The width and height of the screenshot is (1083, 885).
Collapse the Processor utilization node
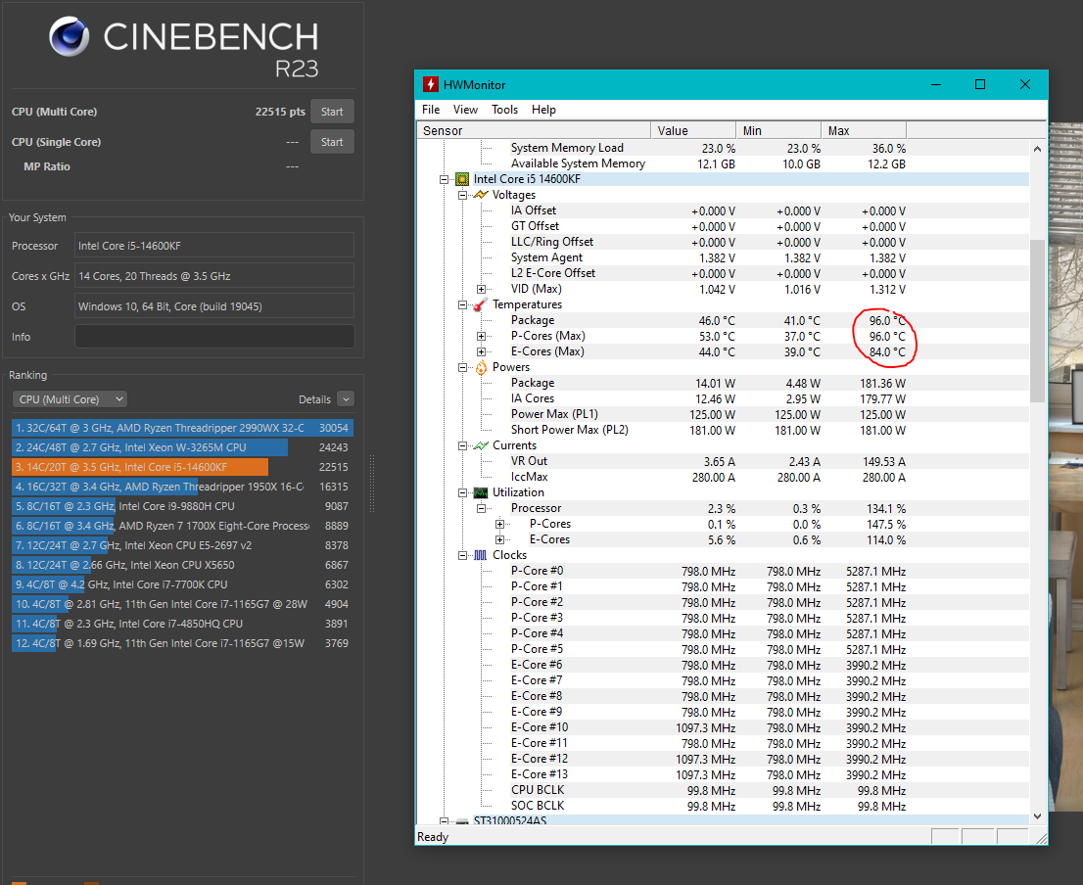point(482,509)
